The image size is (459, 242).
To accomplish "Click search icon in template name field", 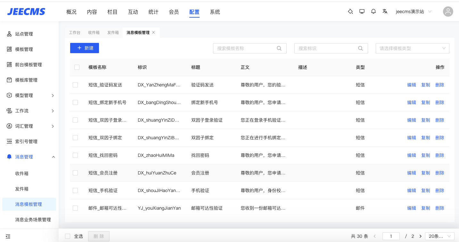I will tap(279, 48).
